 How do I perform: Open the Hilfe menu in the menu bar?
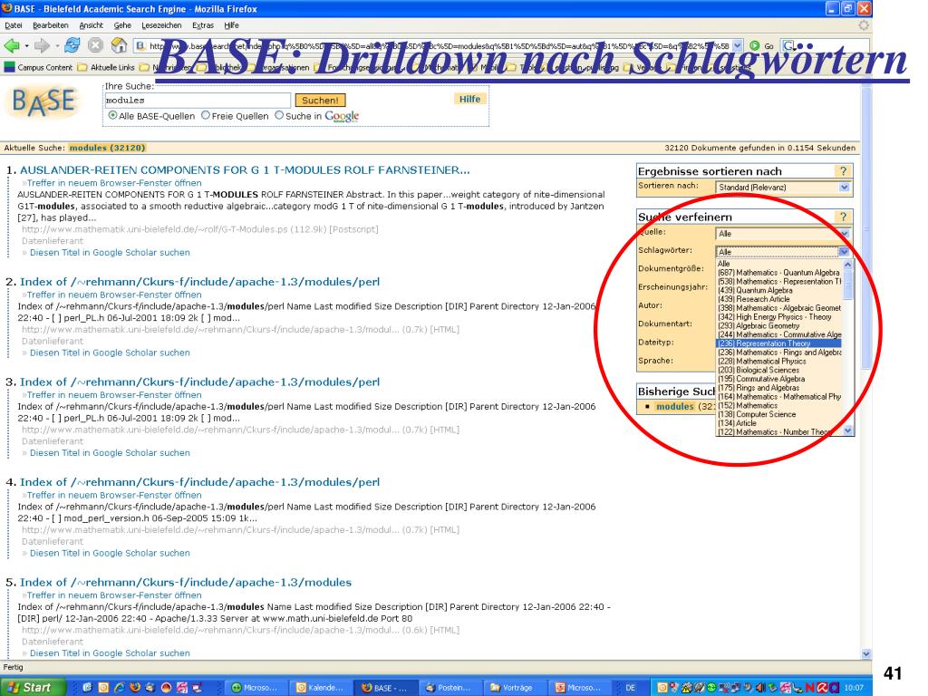click(231, 25)
